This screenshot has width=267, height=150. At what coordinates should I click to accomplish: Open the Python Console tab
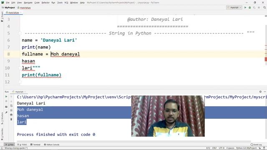[52, 145]
